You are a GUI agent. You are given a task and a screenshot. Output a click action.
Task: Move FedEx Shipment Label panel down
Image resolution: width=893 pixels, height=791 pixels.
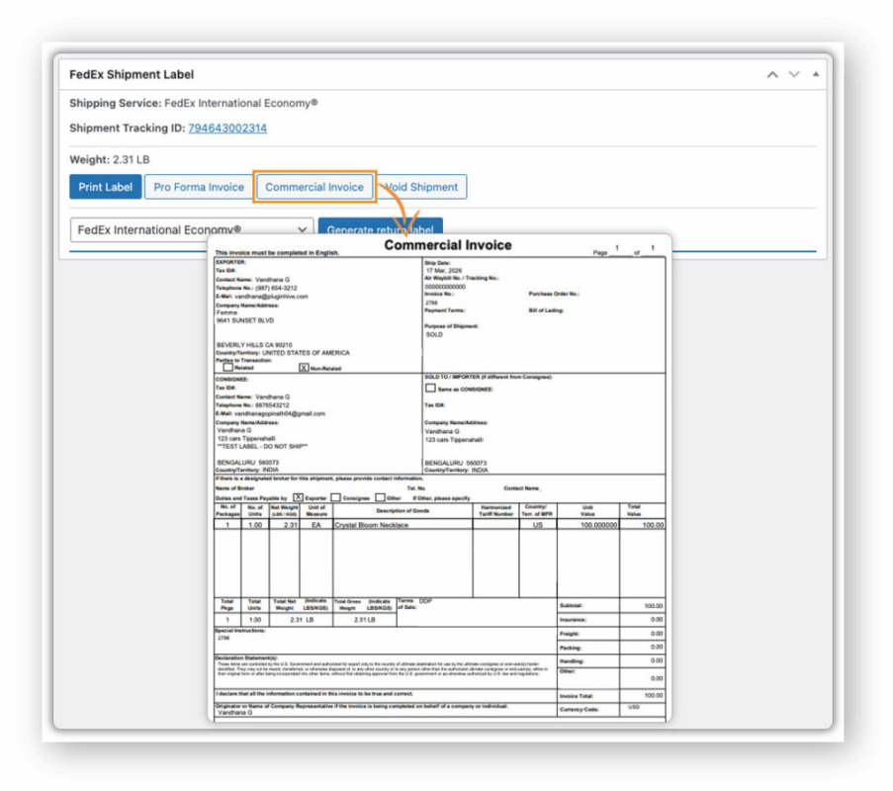tap(794, 74)
